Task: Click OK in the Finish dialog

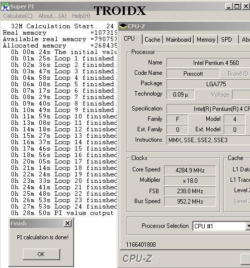Action: tap(41, 254)
